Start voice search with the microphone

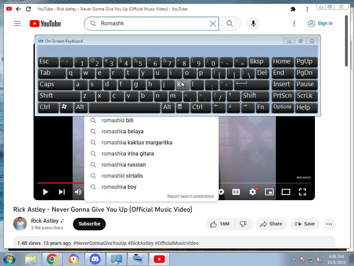pyautogui.click(x=253, y=23)
